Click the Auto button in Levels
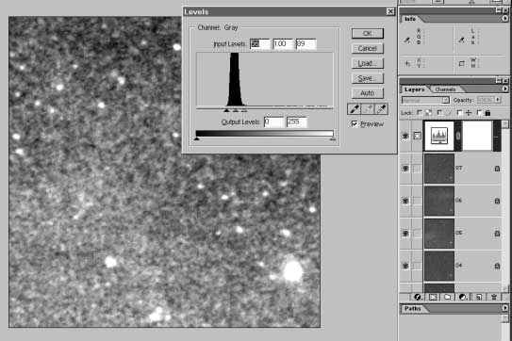The height and width of the screenshot is (341, 512). (368, 93)
